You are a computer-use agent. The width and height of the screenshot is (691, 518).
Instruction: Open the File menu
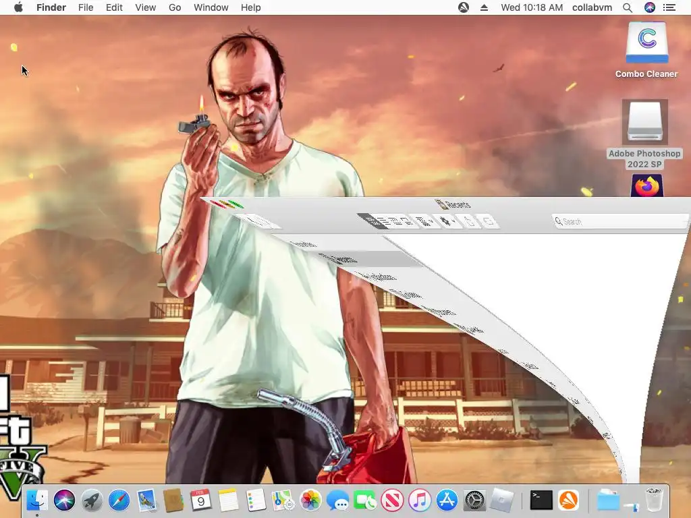click(x=86, y=7)
